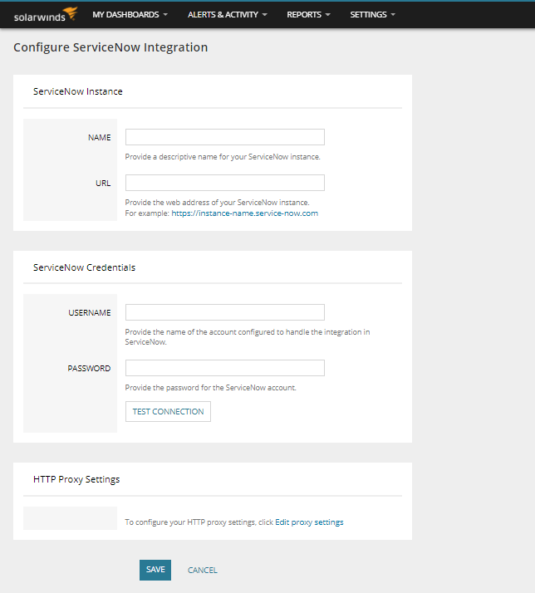
Task: Click the Save button
Action: pyautogui.click(x=155, y=570)
